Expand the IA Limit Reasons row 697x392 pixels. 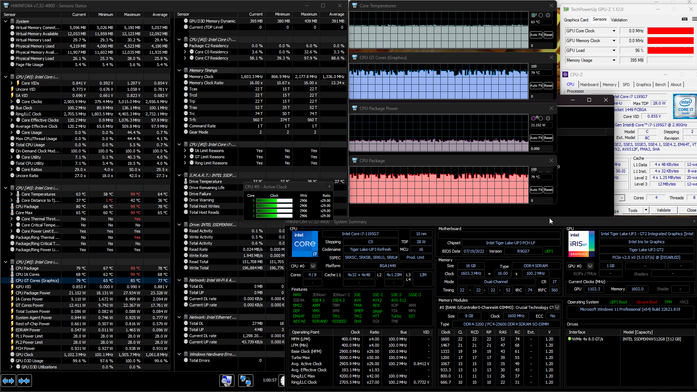pos(185,151)
